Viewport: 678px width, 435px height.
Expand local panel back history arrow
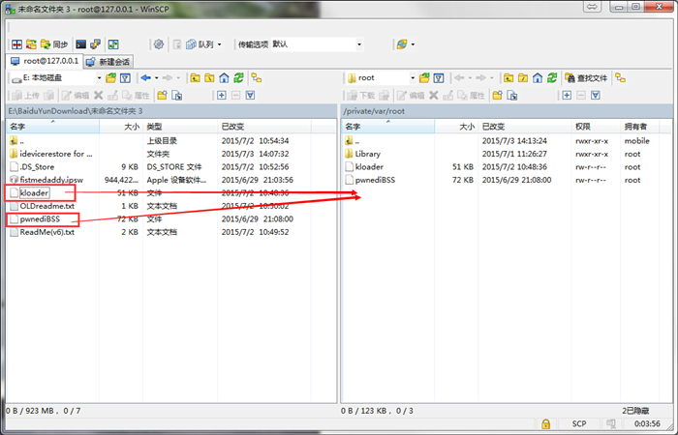click(157, 78)
